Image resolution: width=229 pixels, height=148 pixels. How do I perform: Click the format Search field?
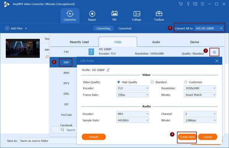(64, 130)
